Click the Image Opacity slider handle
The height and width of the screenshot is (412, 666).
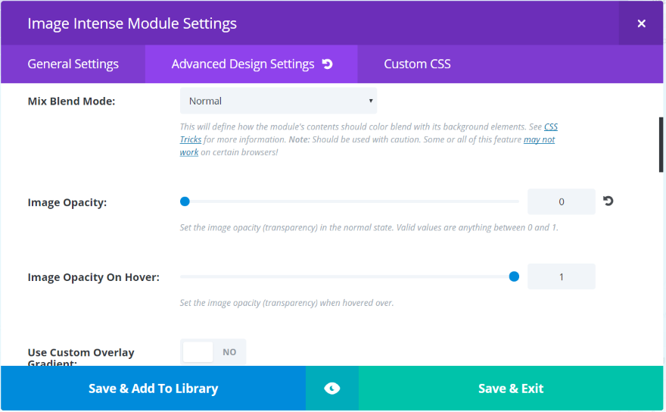pyautogui.click(x=185, y=201)
